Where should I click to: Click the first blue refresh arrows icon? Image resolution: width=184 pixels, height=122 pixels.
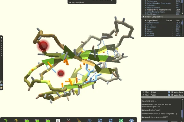(100, 120)
